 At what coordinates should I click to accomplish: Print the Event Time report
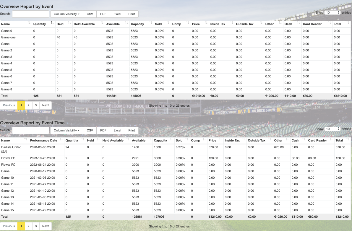pos(132,130)
